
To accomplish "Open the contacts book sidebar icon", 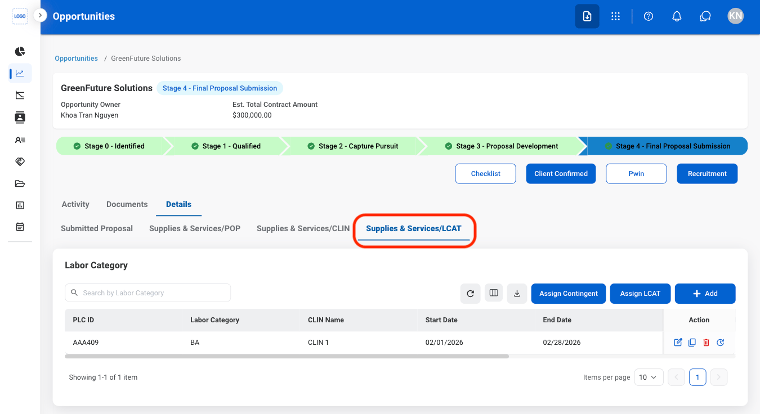I will [20, 117].
